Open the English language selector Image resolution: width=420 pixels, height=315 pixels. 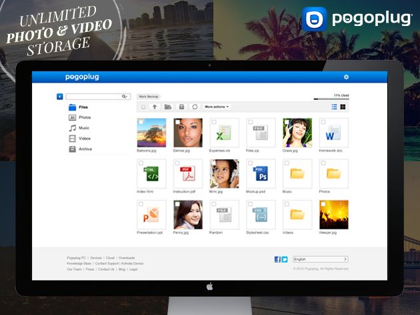point(321,259)
